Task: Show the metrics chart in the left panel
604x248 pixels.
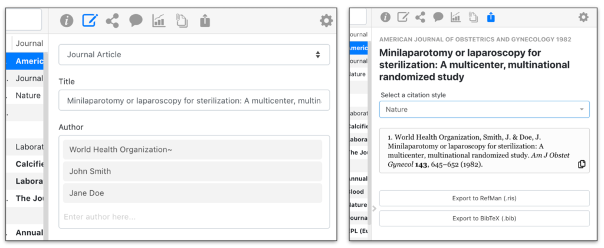Action: 159,21
